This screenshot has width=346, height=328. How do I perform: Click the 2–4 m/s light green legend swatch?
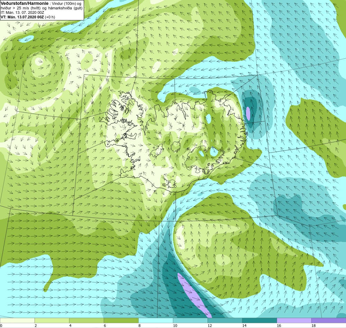tap(52, 320)
